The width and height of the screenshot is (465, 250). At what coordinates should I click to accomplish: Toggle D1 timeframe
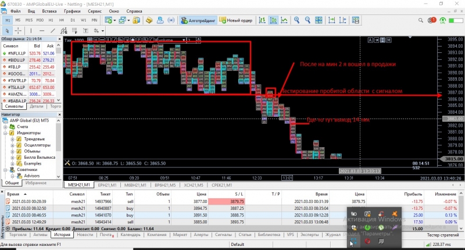[73, 20]
